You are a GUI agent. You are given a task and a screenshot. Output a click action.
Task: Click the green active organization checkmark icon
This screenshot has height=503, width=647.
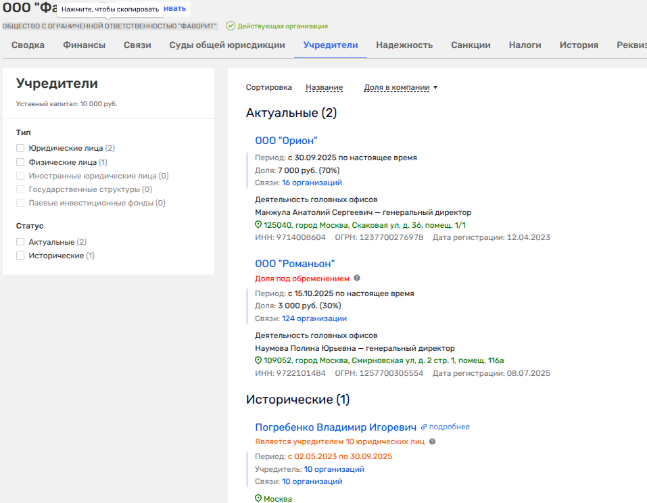coord(231,26)
